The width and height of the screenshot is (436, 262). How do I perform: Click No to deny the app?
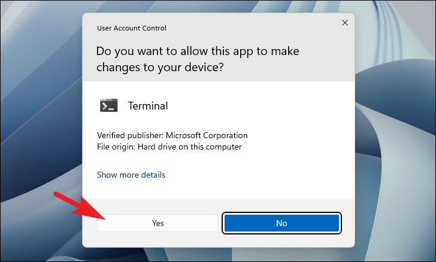tap(281, 223)
